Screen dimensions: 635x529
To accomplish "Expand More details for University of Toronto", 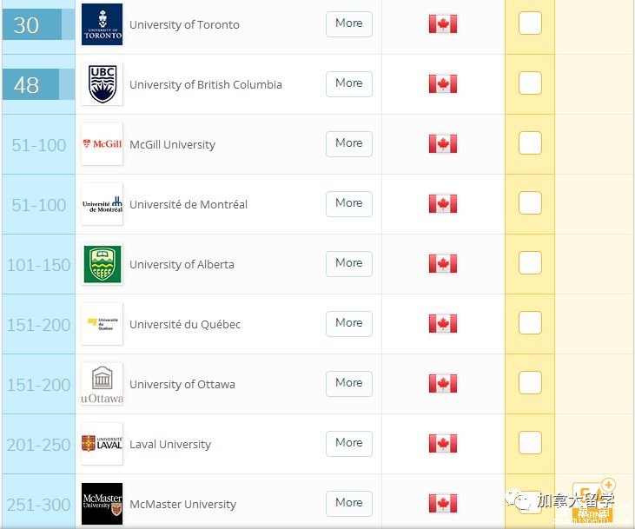I will point(348,23).
